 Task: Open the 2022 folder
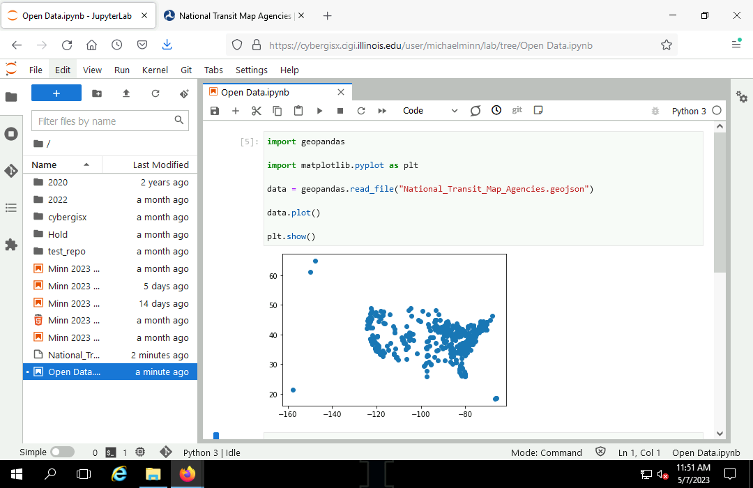pyautogui.click(x=58, y=199)
